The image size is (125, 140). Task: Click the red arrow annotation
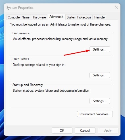pos(77,53)
